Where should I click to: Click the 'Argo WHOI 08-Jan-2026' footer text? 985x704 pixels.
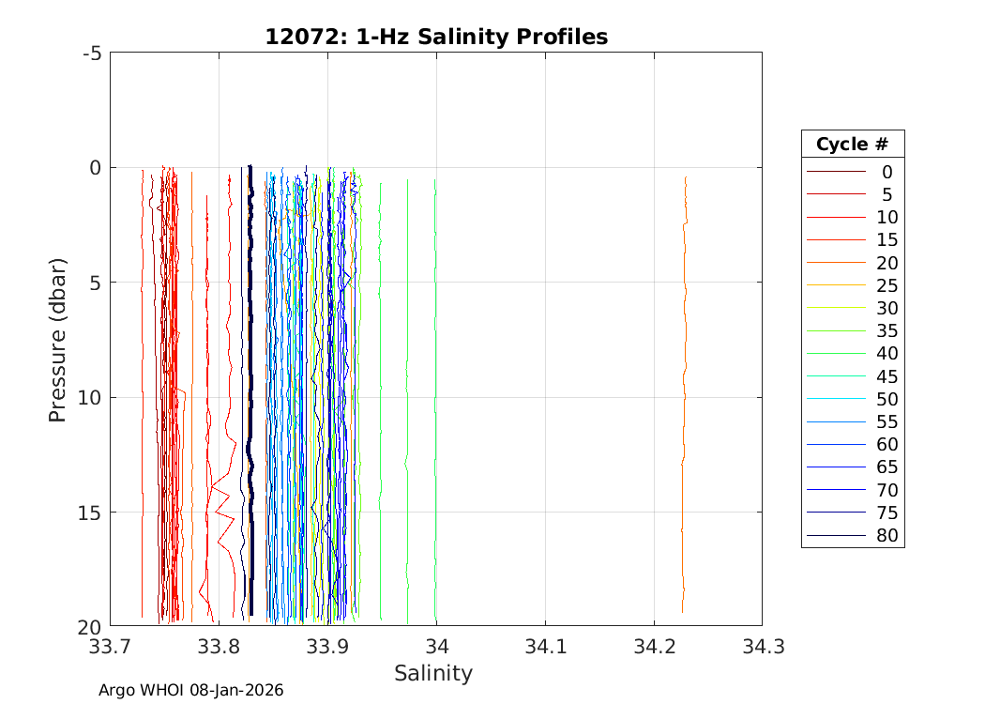point(190,690)
